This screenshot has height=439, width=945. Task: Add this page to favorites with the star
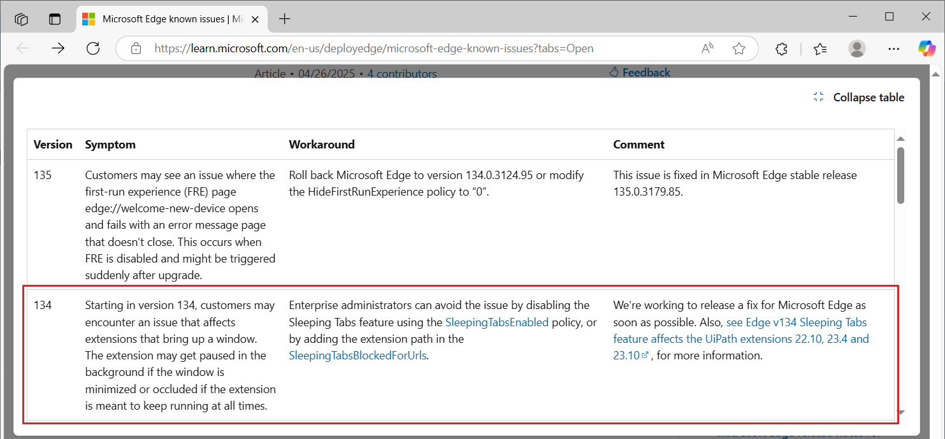coord(739,48)
